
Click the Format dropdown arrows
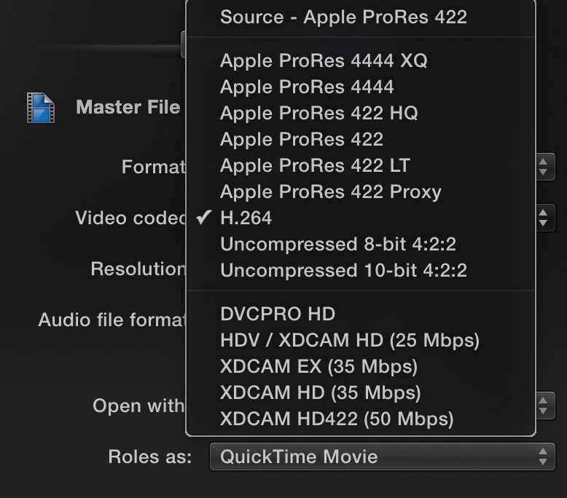pyautogui.click(x=544, y=166)
